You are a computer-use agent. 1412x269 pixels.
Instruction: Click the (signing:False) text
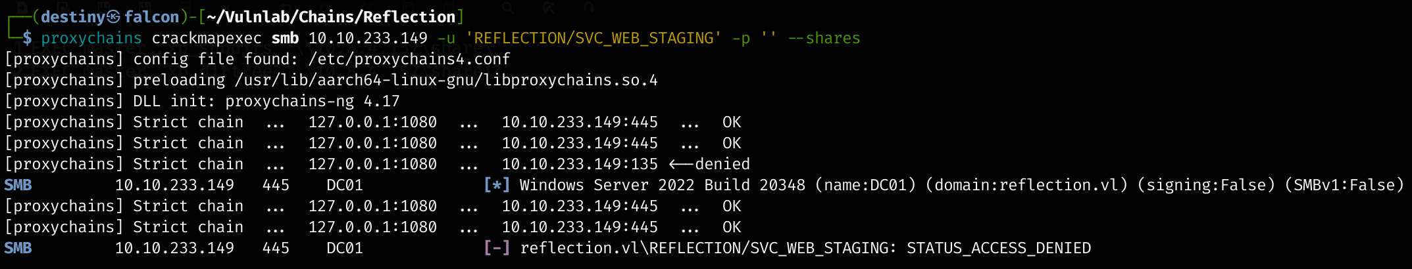(x=1205, y=185)
